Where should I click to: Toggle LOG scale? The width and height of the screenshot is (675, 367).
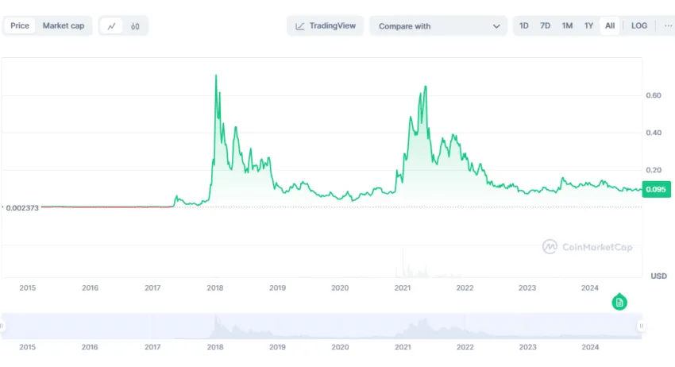[x=638, y=26]
